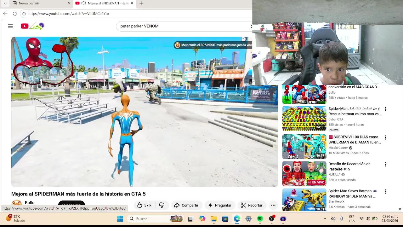This screenshot has height=227, width=403.
Task: Dislike the video with thumbs down
Action: coord(162,205)
